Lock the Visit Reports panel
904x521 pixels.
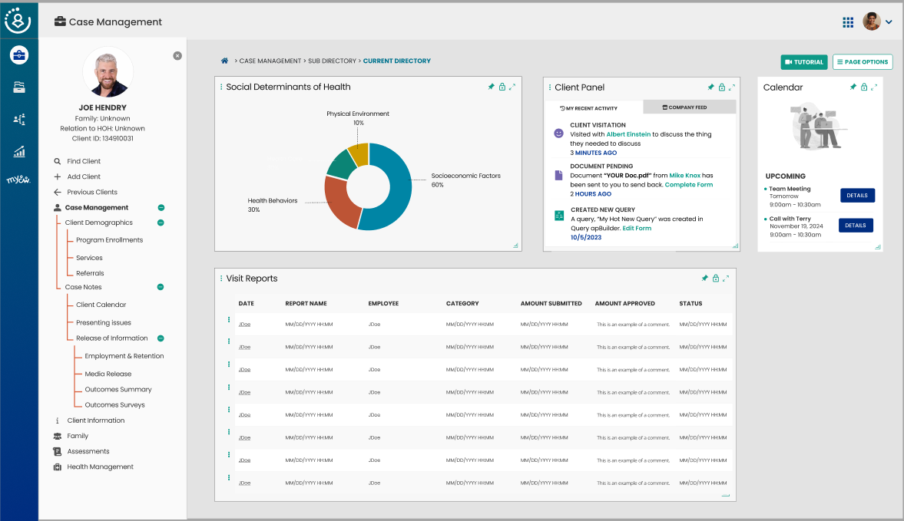point(716,278)
